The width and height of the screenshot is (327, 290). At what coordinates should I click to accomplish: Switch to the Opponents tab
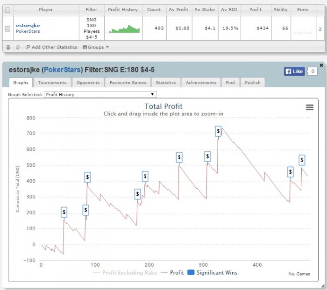(88, 83)
